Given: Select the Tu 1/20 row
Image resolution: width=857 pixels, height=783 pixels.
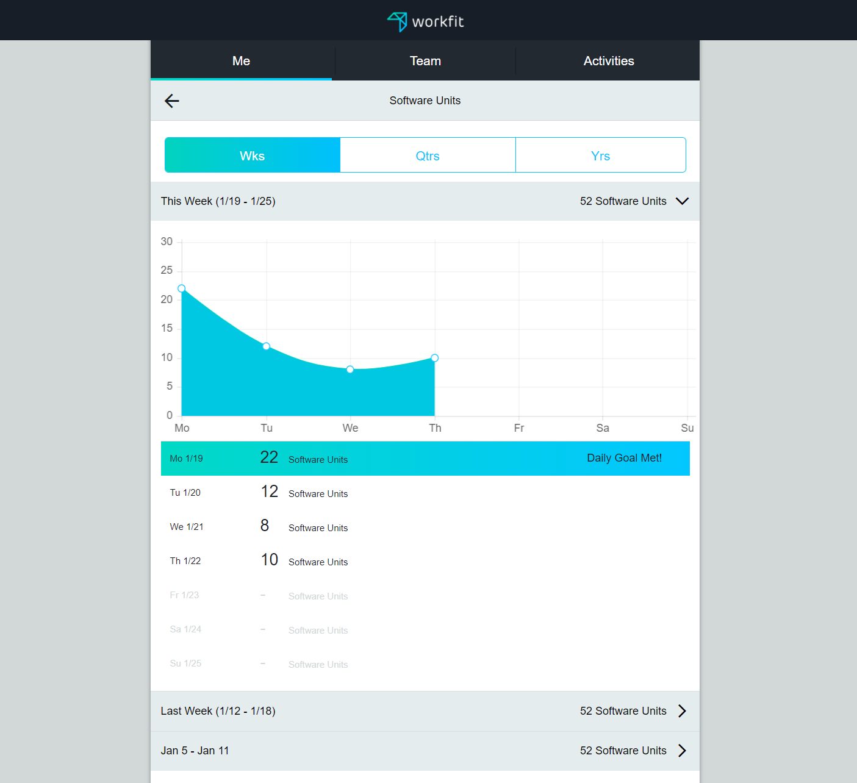Looking at the screenshot, I should tap(366, 493).
